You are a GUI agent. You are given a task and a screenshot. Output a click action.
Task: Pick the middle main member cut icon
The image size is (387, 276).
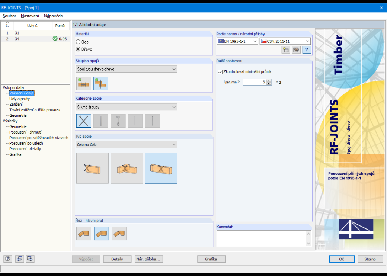pos(102,233)
